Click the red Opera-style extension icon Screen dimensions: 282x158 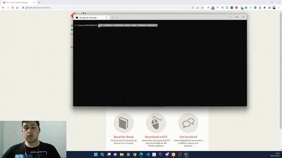point(236,8)
